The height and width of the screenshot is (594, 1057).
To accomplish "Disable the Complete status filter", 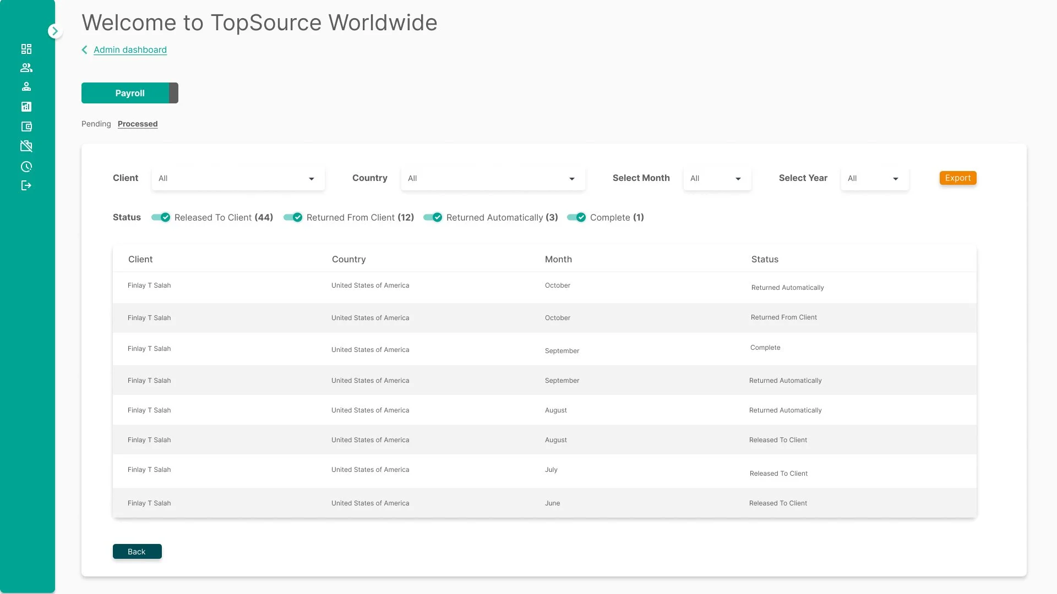I will point(576,217).
